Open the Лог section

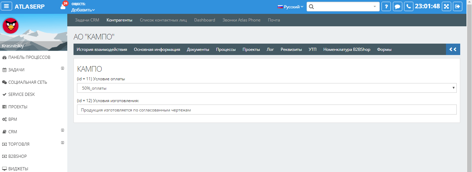270,49
